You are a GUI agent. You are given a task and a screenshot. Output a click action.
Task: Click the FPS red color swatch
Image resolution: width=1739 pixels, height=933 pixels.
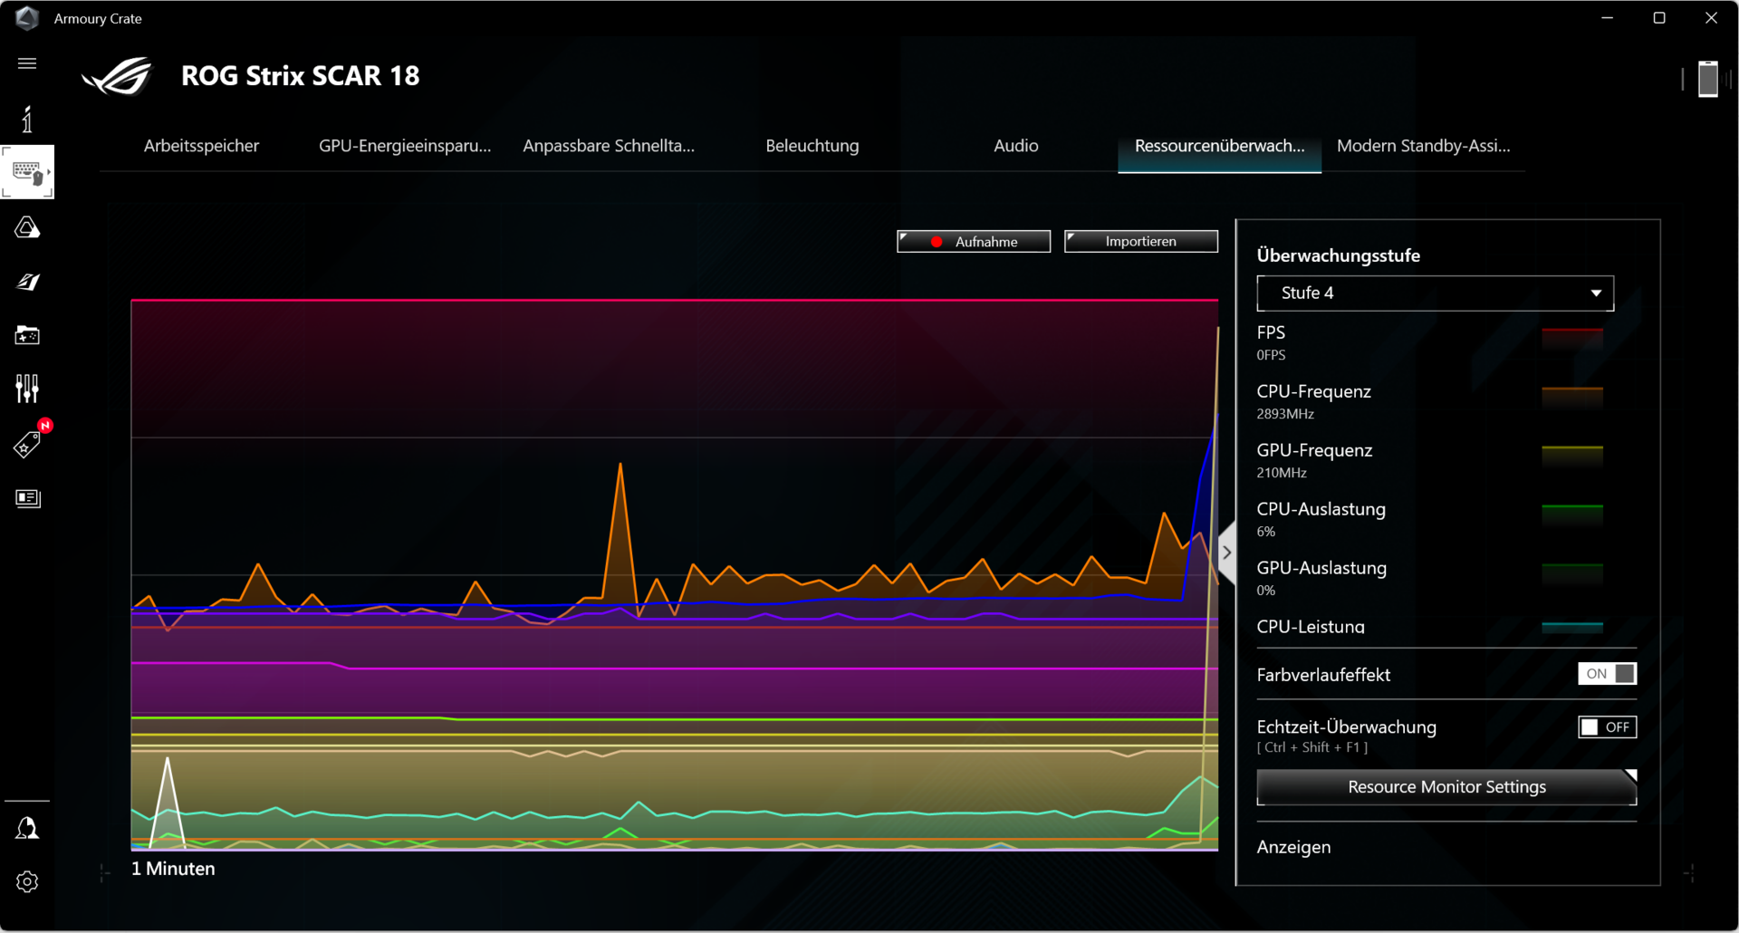point(1572,339)
